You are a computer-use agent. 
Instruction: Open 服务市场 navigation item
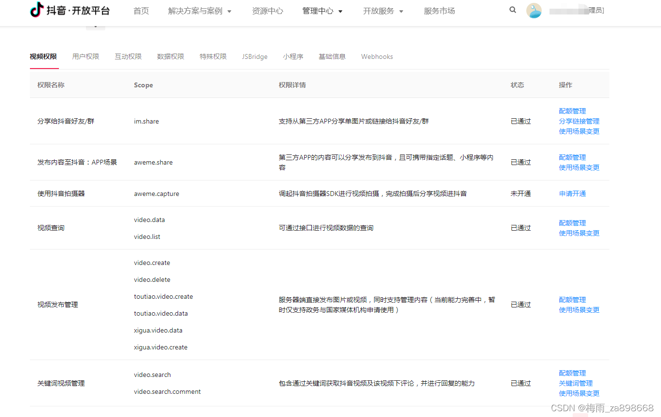[x=439, y=11]
